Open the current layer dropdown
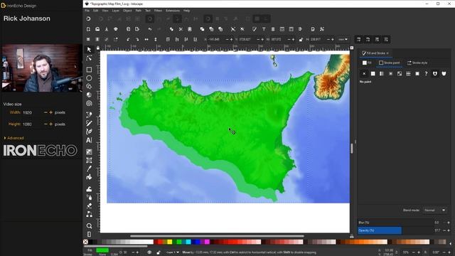This screenshot has height=256, width=455. pyautogui.click(x=173, y=252)
